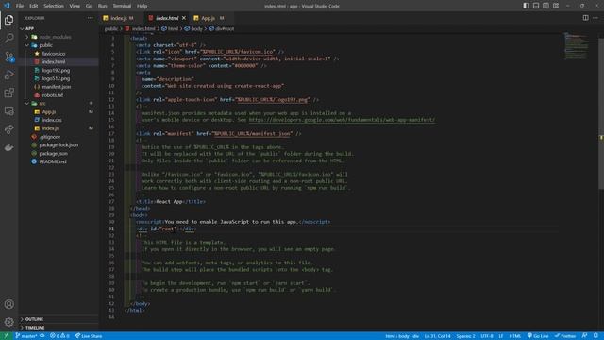
Task: Open the Live Share view in activity bar
Action: [x=8, y=129]
